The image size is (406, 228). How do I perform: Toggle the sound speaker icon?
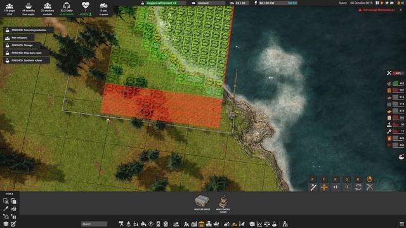403,3
